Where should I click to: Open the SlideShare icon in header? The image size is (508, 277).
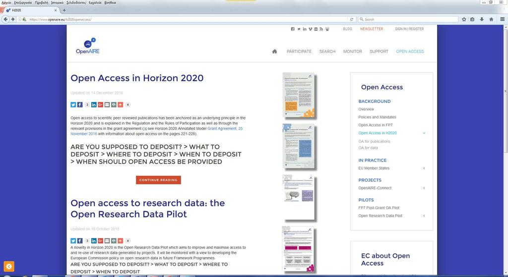coord(327,29)
